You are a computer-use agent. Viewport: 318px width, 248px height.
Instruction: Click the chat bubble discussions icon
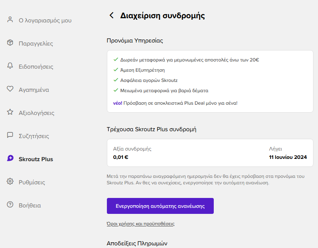pos(10,135)
